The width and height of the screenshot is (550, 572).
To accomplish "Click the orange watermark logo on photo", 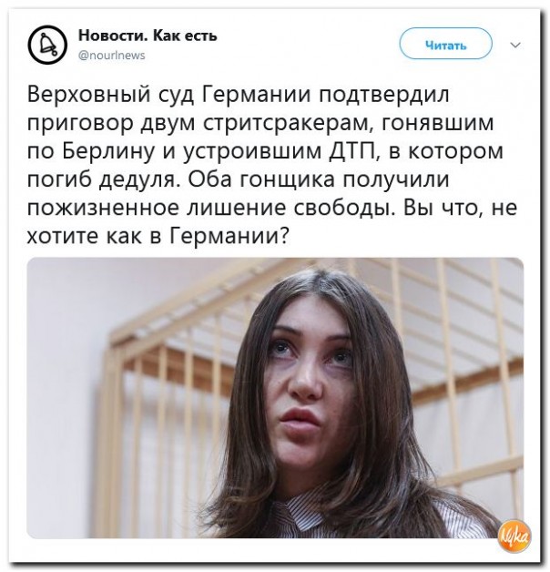I will click(x=515, y=536).
